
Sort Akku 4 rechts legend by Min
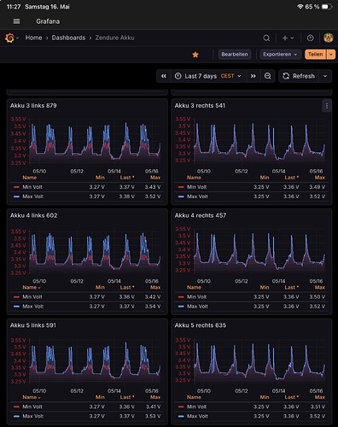(265, 288)
